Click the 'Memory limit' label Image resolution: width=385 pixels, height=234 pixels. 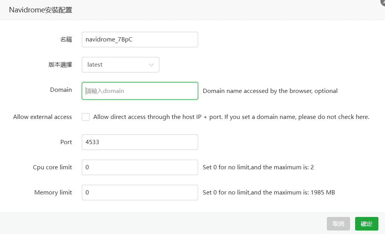coord(53,193)
